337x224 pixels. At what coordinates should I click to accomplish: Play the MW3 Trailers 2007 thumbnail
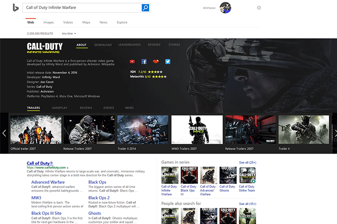tap(197, 129)
